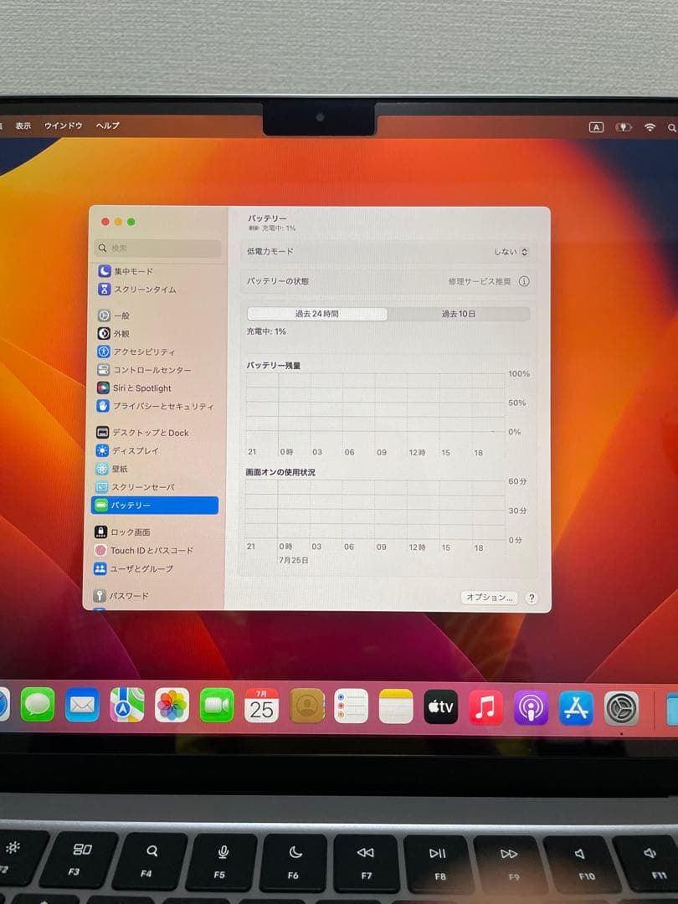The image size is (678, 904).
Task: Select ディスプレイ in the sidebar
Action: [x=139, y=450]
